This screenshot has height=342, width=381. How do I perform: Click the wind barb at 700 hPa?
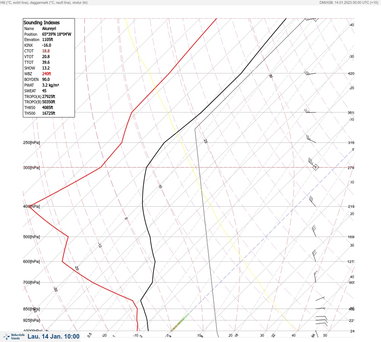tap(315, 277)
